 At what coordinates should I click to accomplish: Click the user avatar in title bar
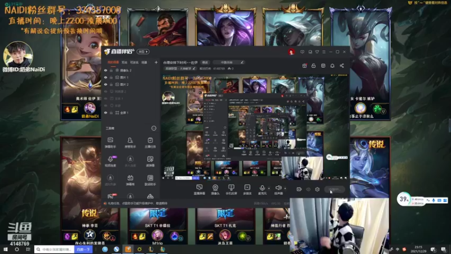(x=291, y=52)
